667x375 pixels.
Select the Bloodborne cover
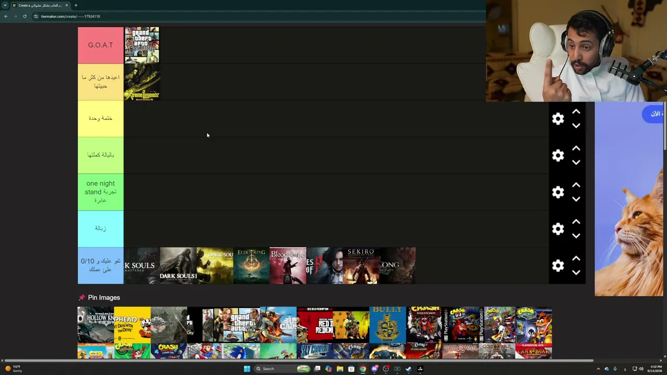point(288,266)
